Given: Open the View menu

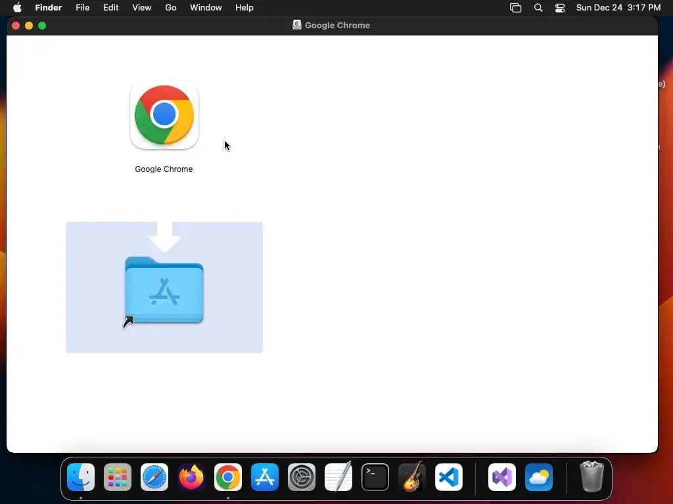Looking at the screenshot, I should coord(142,8).
